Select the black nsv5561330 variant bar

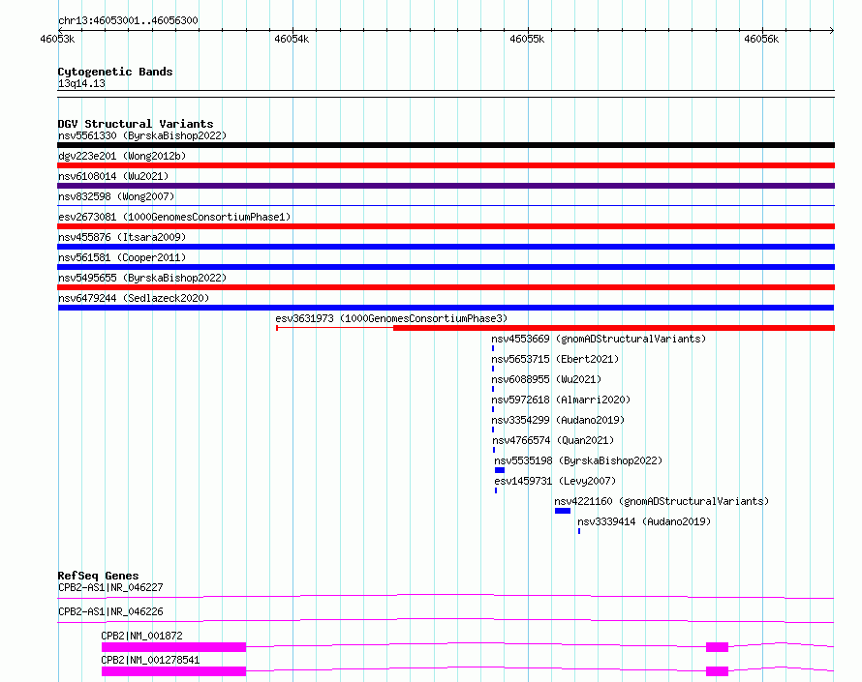[x=446, y=145]
